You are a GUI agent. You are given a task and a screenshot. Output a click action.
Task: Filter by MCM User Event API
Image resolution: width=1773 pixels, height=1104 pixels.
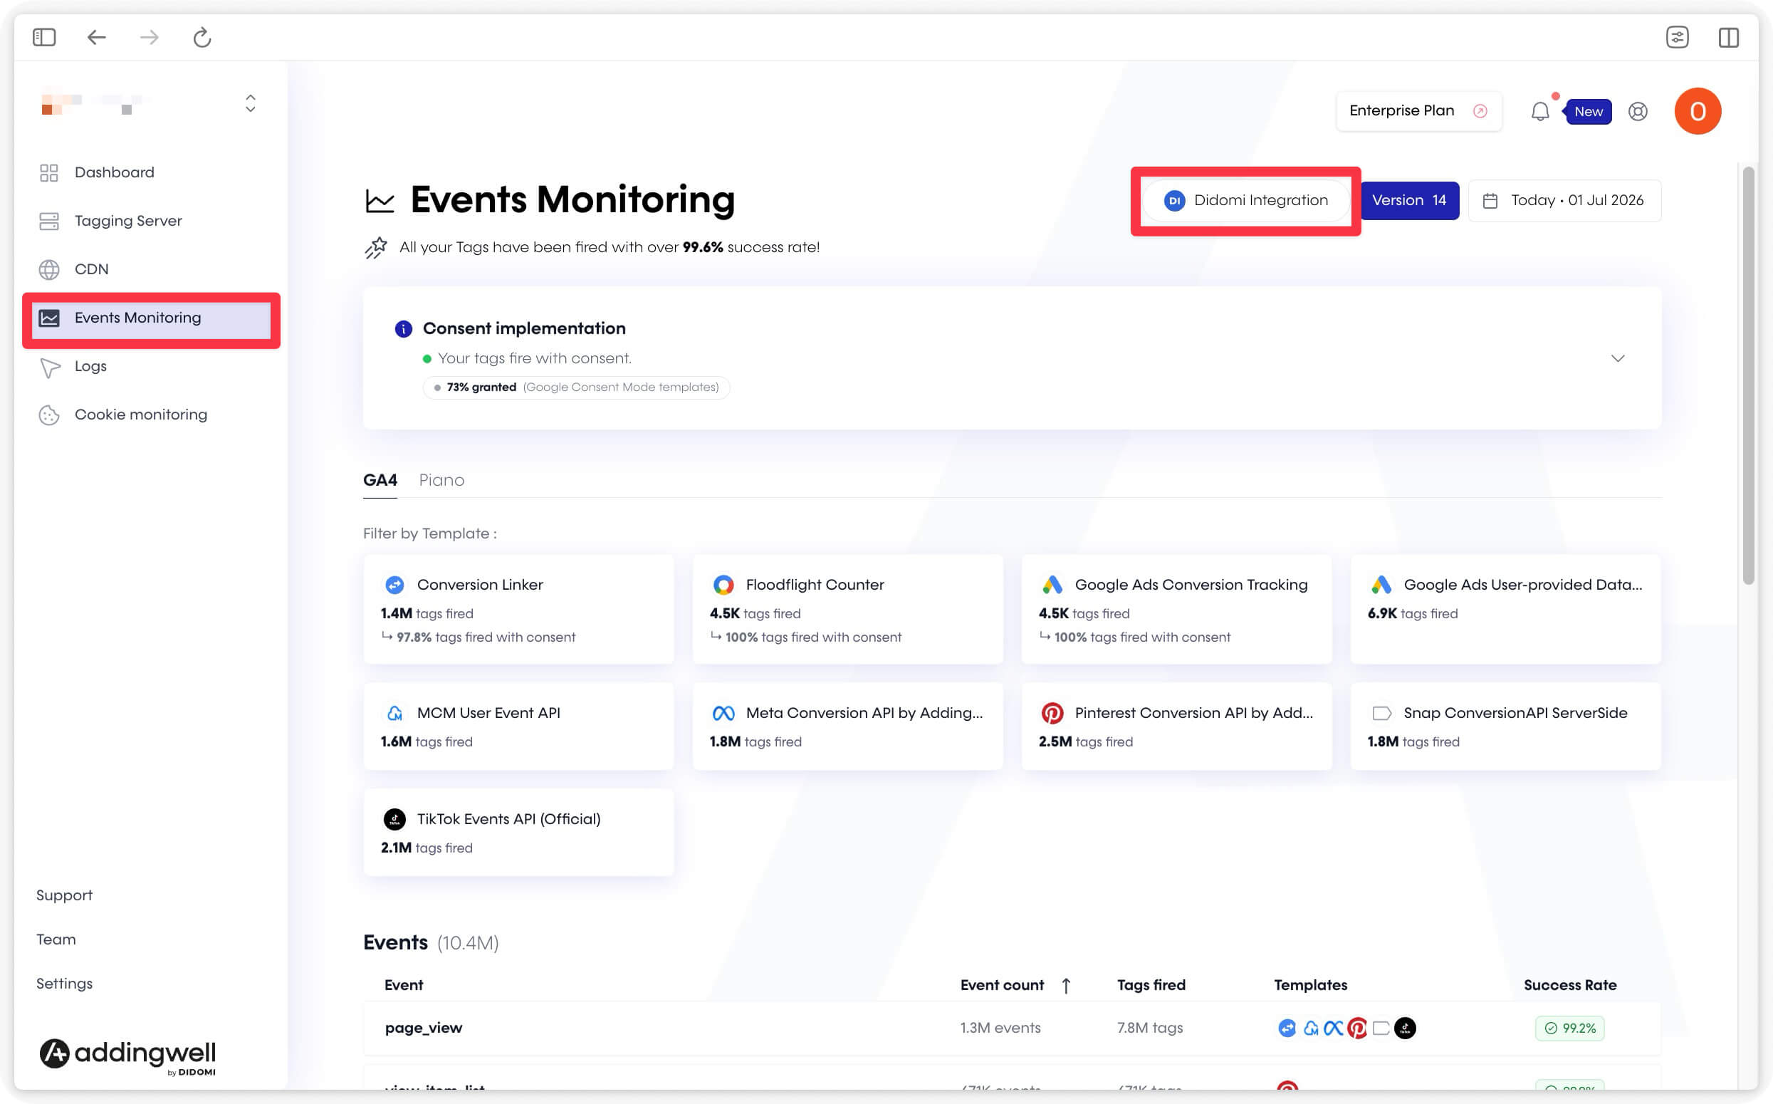click(518, 726)
